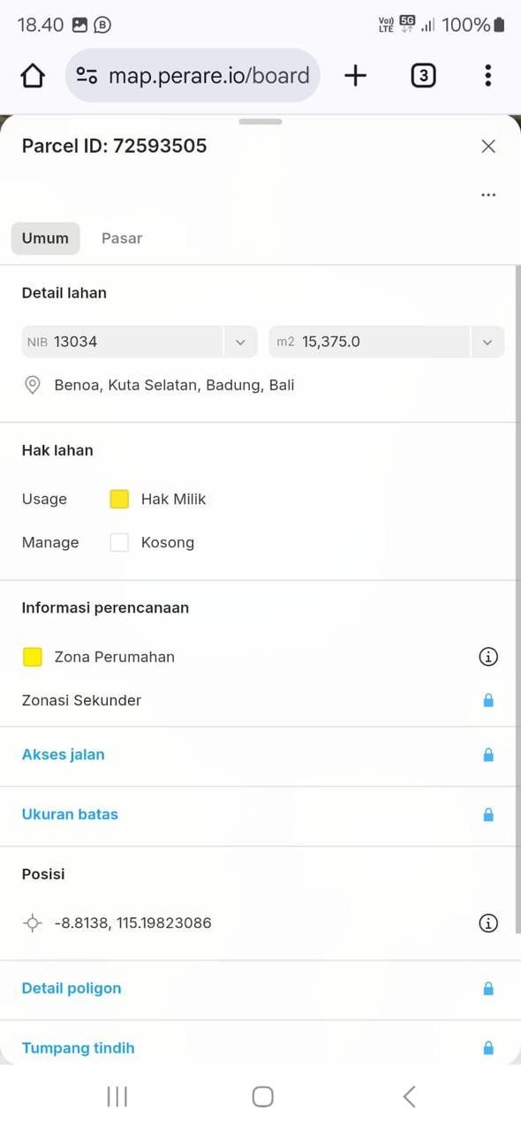521x1130 pixels.
Task: Click the lock icon next to Akses jalan
Action: click(488, 755)
